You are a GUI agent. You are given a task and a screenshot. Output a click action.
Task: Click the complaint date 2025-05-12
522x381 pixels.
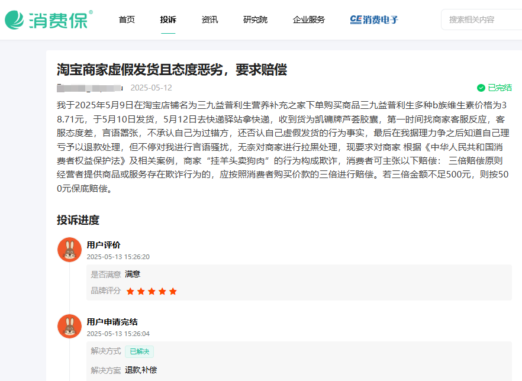pyautogui.click(x=151, y=88)
